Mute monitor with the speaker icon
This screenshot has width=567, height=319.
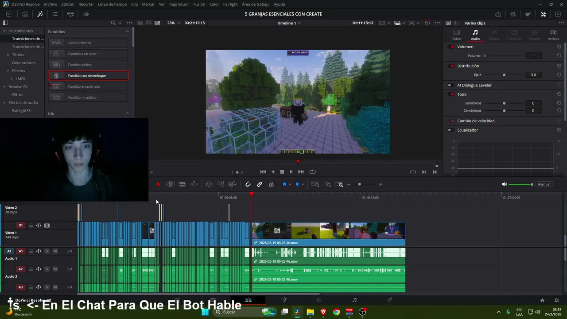pyautogui.click(x=504, y=184)
